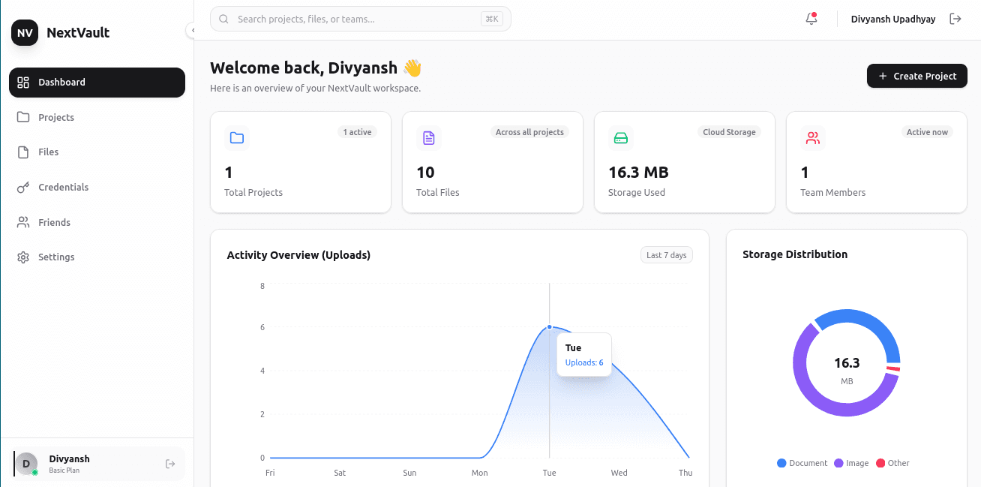
Task: Click the Divyansh Upadhyay username in header
Action: 893,20
